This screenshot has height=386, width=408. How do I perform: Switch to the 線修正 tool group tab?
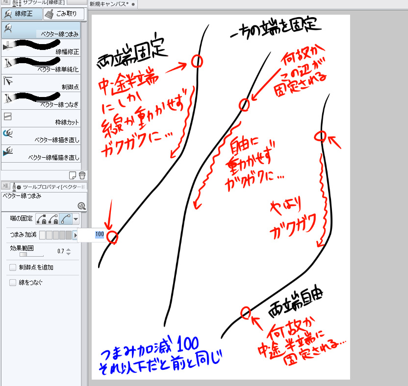[x=22, y=14]
